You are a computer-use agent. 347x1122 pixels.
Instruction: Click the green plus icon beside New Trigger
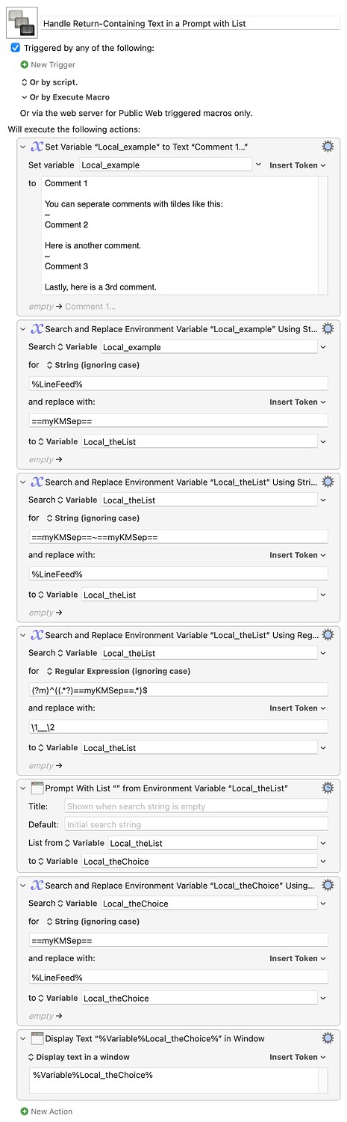click(25, 65)
